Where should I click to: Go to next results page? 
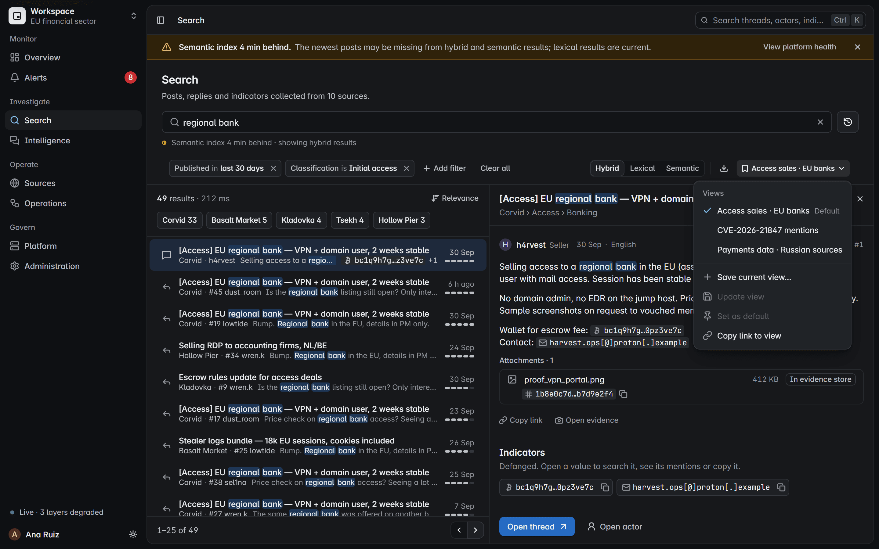pyautogui.click(x=475, y=530)
